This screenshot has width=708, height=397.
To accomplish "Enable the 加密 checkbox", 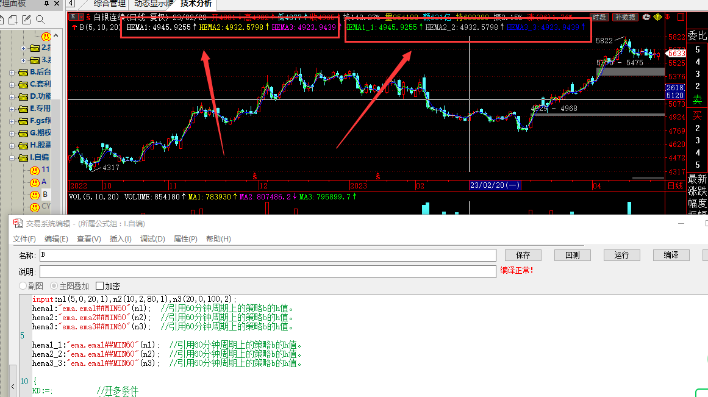I will (100, 286).
